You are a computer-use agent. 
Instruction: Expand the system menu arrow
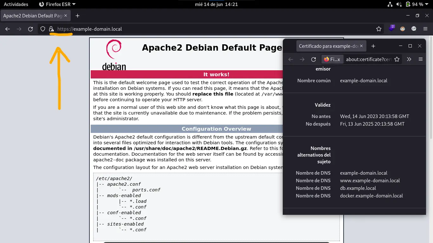click(x=427, y=4)
